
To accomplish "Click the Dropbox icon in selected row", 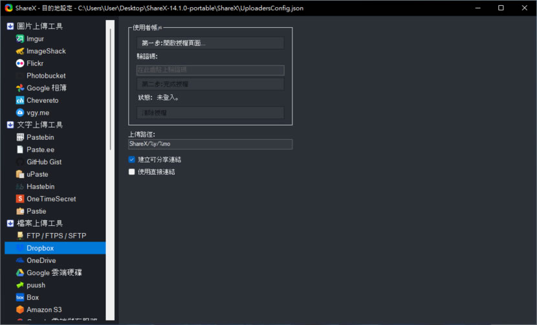I will (20, 248).
